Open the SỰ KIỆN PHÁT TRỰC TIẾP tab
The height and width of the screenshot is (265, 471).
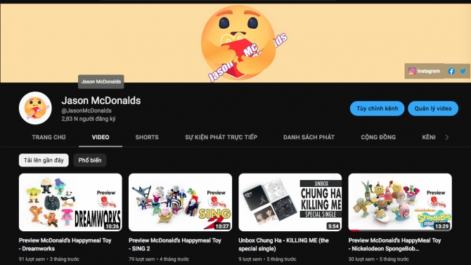tap(221, 137)
